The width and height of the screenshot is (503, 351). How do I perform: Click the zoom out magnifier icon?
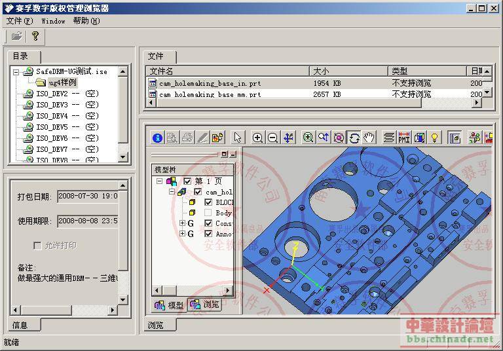tap(272, 138)
